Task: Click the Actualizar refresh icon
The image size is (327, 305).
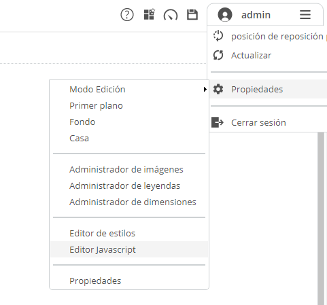Action: [x=218, y=55]
